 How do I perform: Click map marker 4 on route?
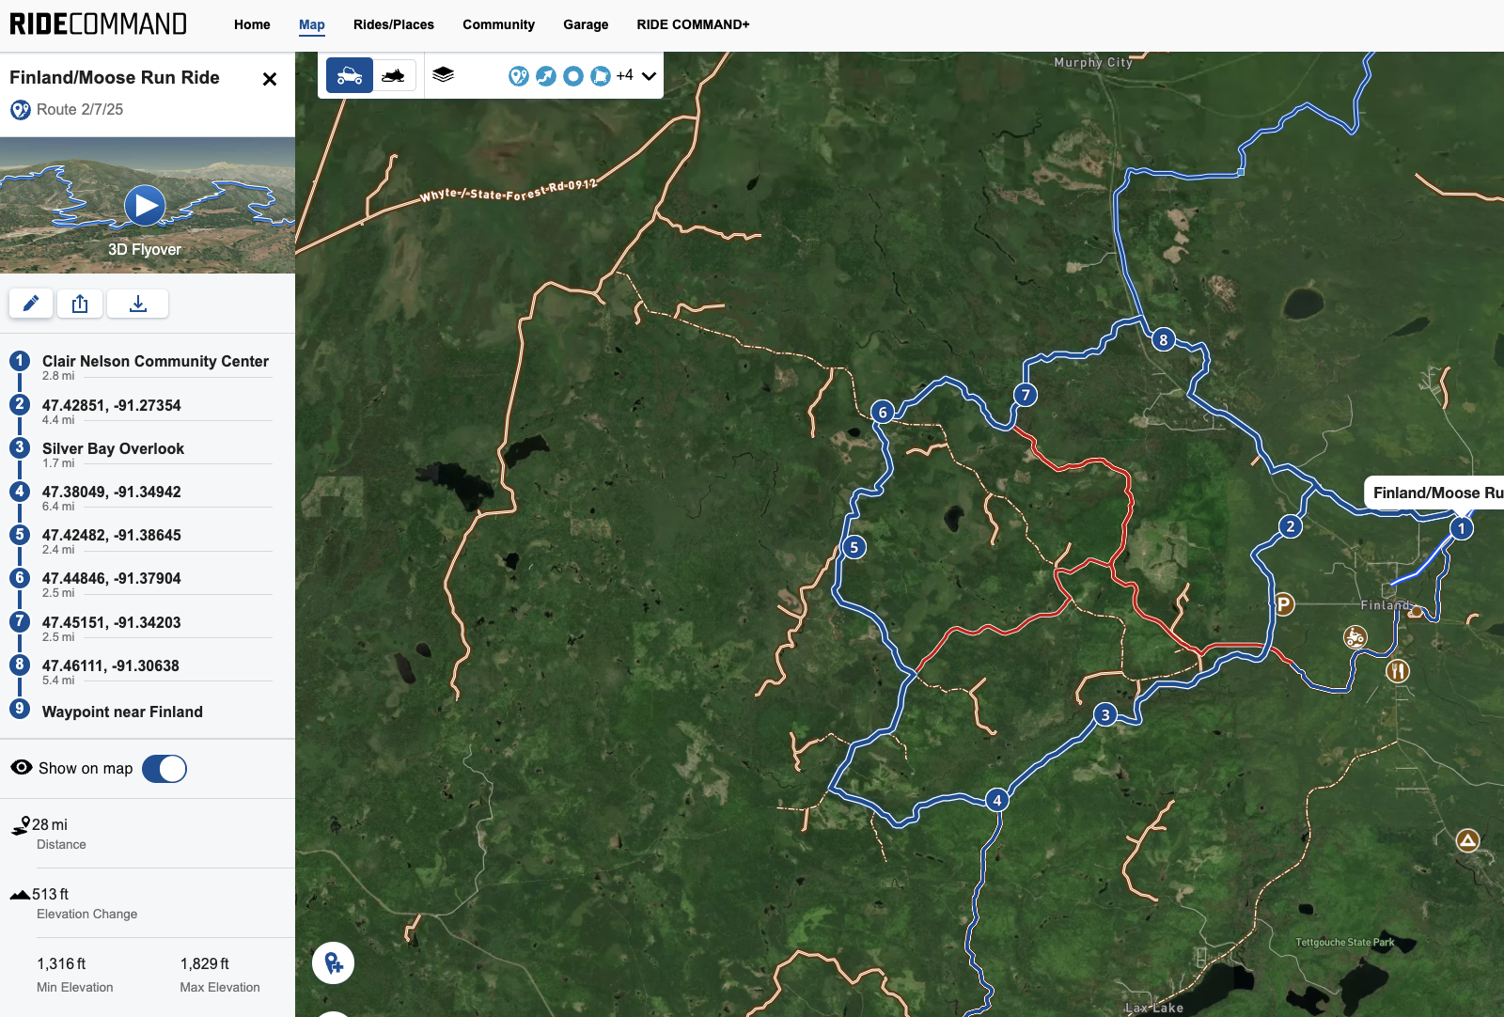tap(997, 800)
